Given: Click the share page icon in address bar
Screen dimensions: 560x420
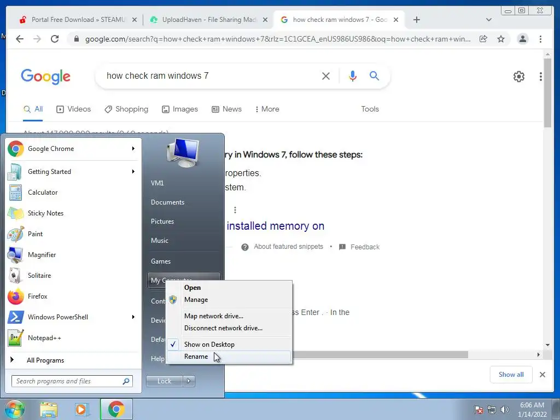Looking at the screenshot, I should click(483, 39).
